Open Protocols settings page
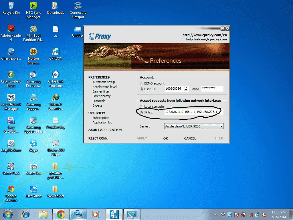This screenshot has width=293, height=220. pos(99,101)
